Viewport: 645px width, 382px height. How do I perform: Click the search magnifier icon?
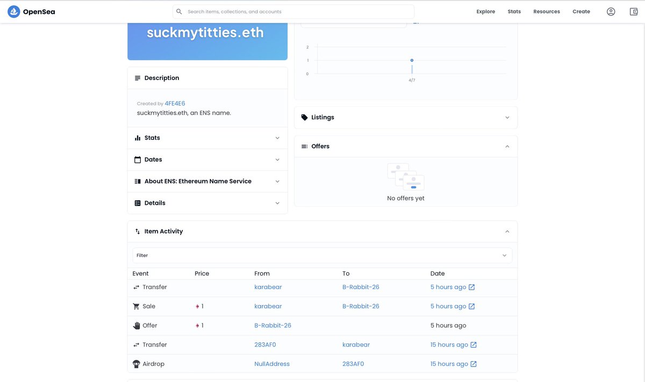pos(180,11)
